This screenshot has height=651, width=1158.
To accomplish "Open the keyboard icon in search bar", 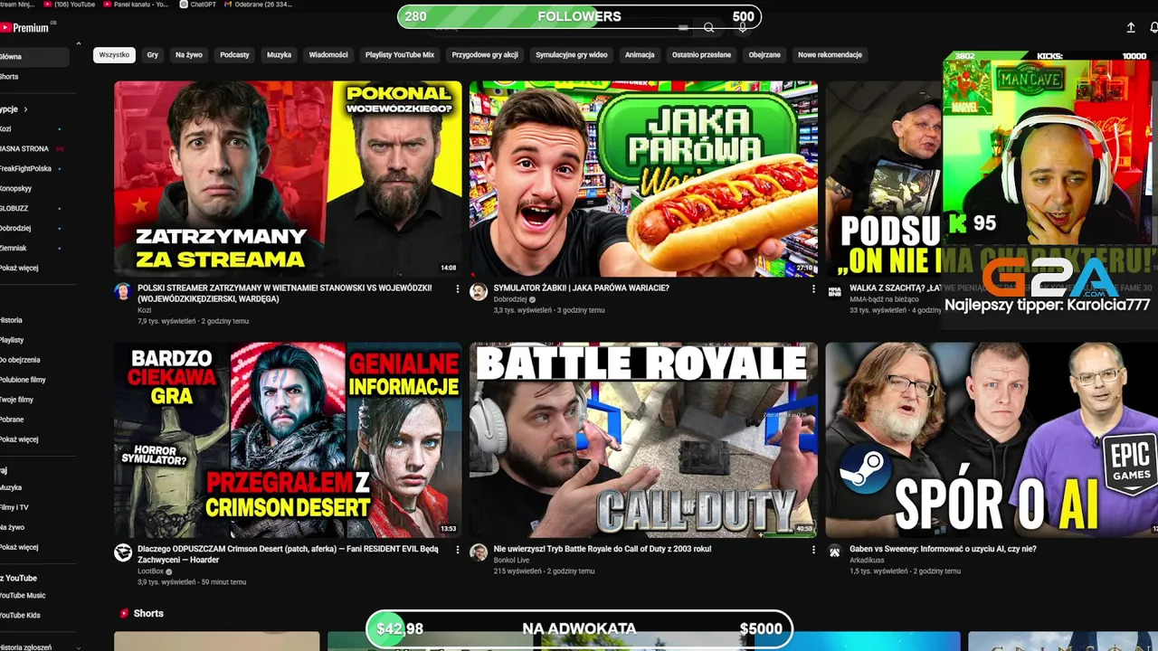I will [683, 28].
